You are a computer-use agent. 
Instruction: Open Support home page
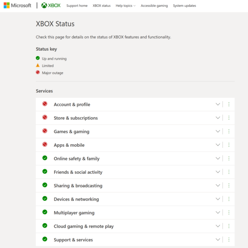[x=77, y=6]
